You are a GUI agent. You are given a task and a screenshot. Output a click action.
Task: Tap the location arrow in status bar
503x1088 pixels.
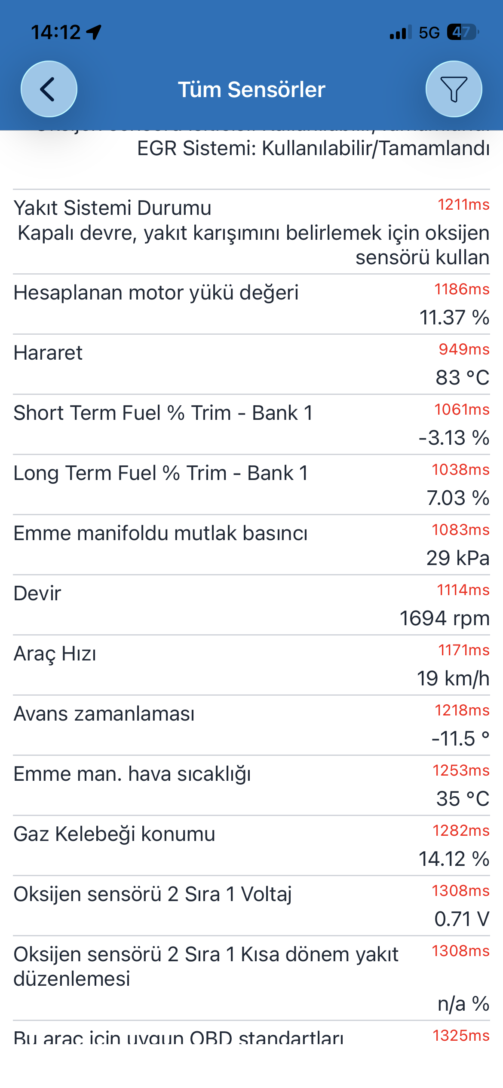pos(94,32)
